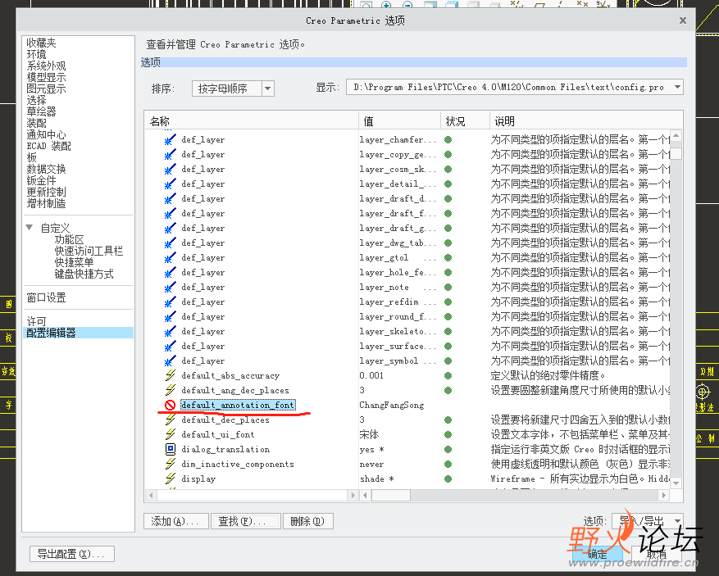
Task: Open 环境 category
Action: 36,54
